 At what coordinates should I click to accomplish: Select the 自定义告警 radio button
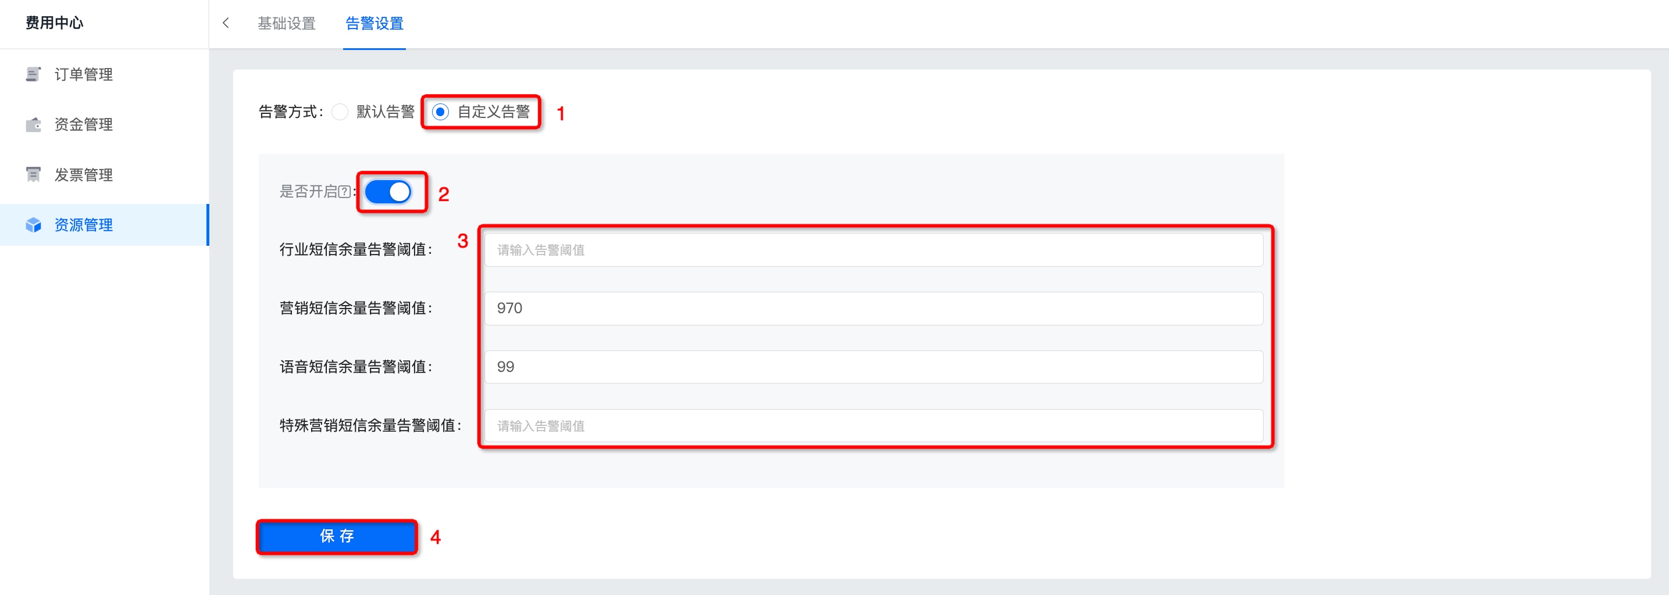coord(441,112)
